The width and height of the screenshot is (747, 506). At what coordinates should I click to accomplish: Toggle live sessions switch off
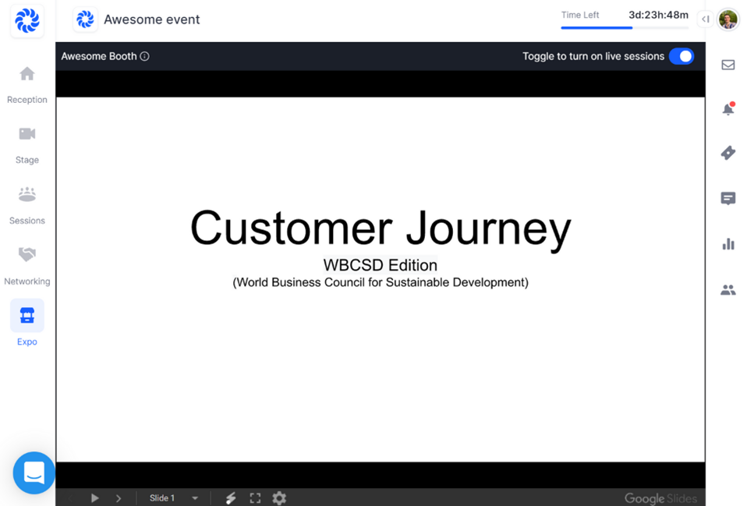point(682,56)
